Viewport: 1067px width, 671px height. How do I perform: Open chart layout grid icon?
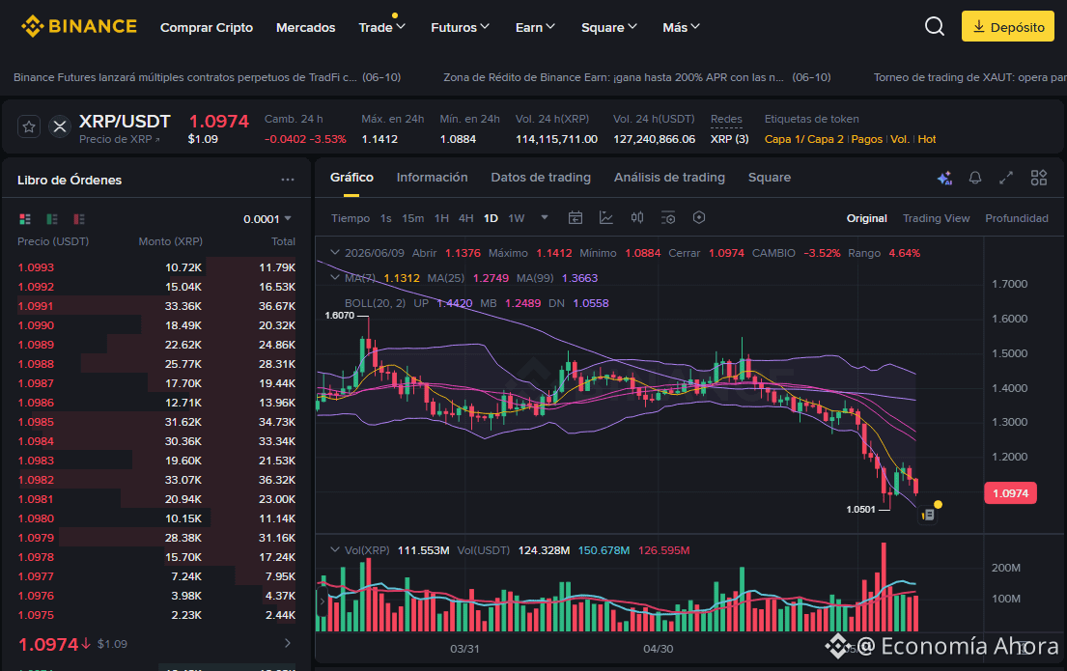point(1038,178)
